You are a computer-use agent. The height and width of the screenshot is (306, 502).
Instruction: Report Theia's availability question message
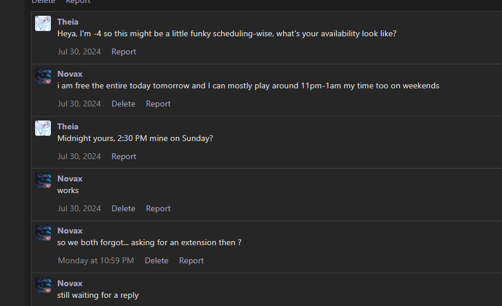tap(123, 52)
